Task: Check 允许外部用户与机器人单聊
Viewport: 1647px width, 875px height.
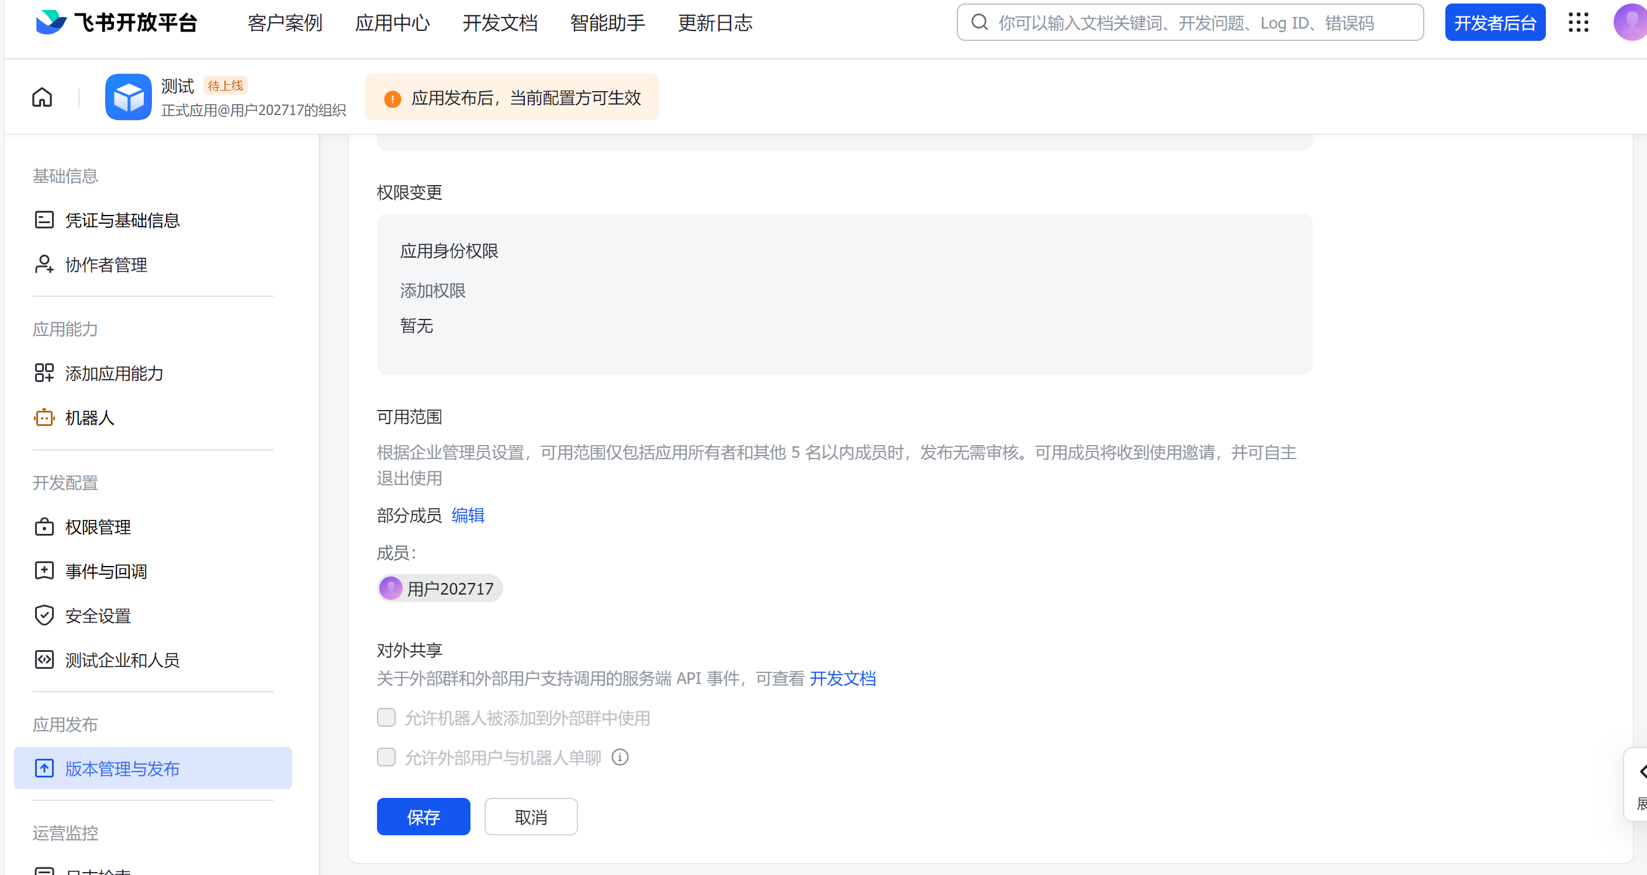Action: tap(386, 758)
